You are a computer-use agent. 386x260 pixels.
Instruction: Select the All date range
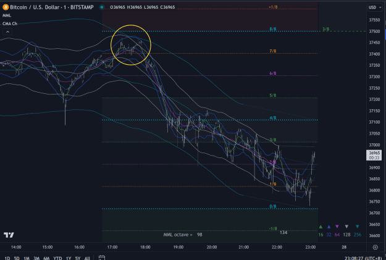click(x=87, y=258)
